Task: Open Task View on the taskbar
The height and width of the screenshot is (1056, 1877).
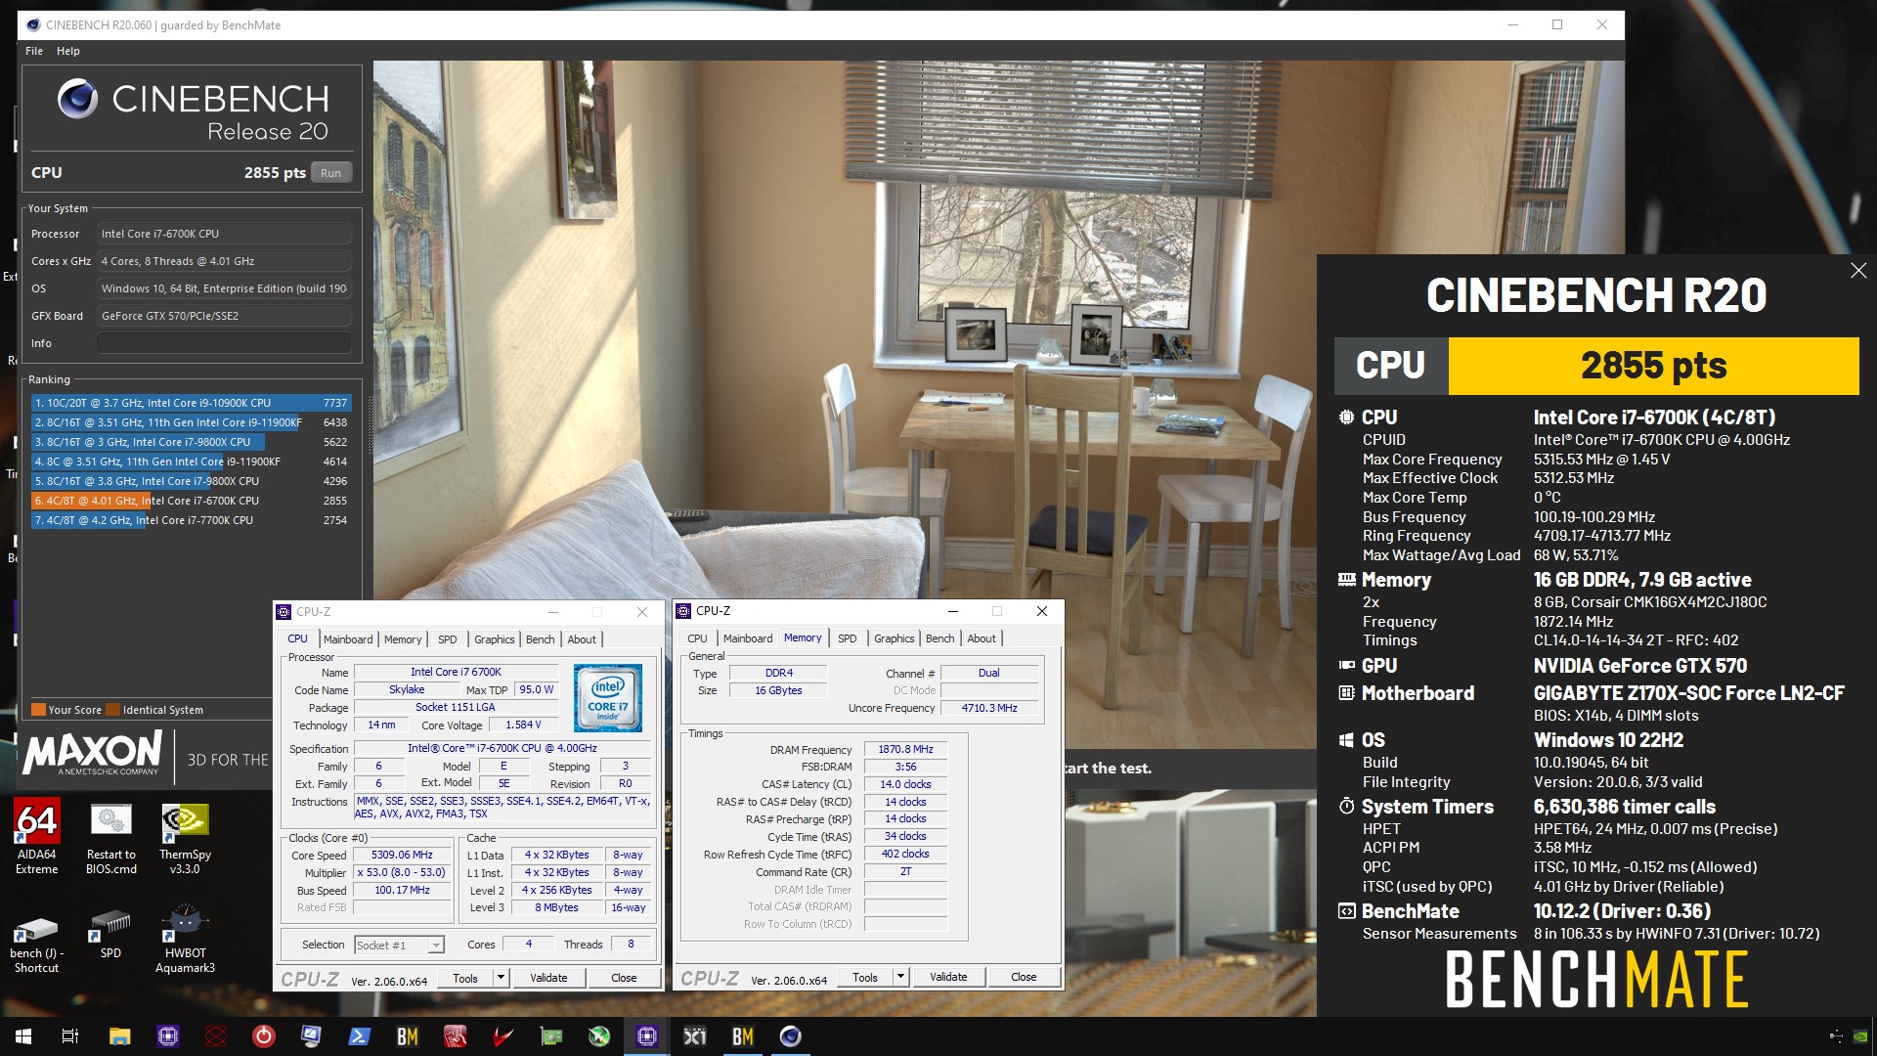Action: coord(70,1036)
